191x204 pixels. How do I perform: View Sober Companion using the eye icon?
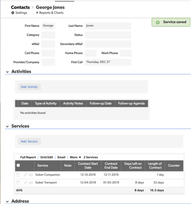pos(31,175)
